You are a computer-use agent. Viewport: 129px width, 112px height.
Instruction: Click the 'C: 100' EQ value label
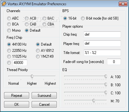coord(116,93)
